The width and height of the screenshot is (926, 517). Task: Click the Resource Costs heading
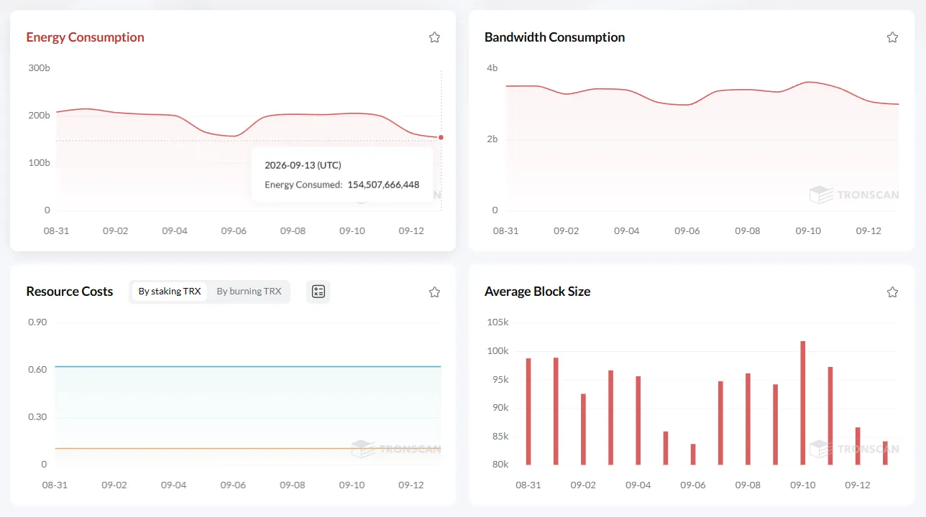70,292
